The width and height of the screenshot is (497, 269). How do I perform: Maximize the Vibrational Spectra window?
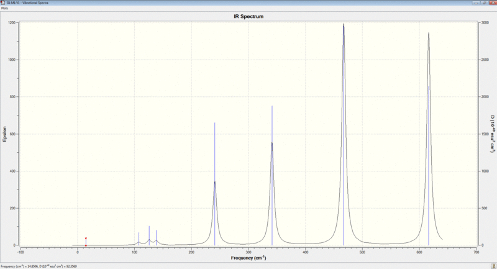click(484, 2)
